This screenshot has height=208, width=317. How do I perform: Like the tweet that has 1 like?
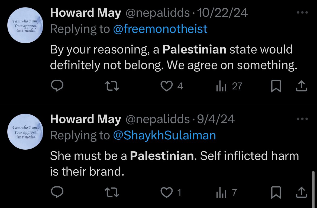coord(167,192)
